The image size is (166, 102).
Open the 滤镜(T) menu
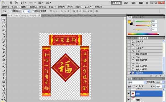coord(52,7)
